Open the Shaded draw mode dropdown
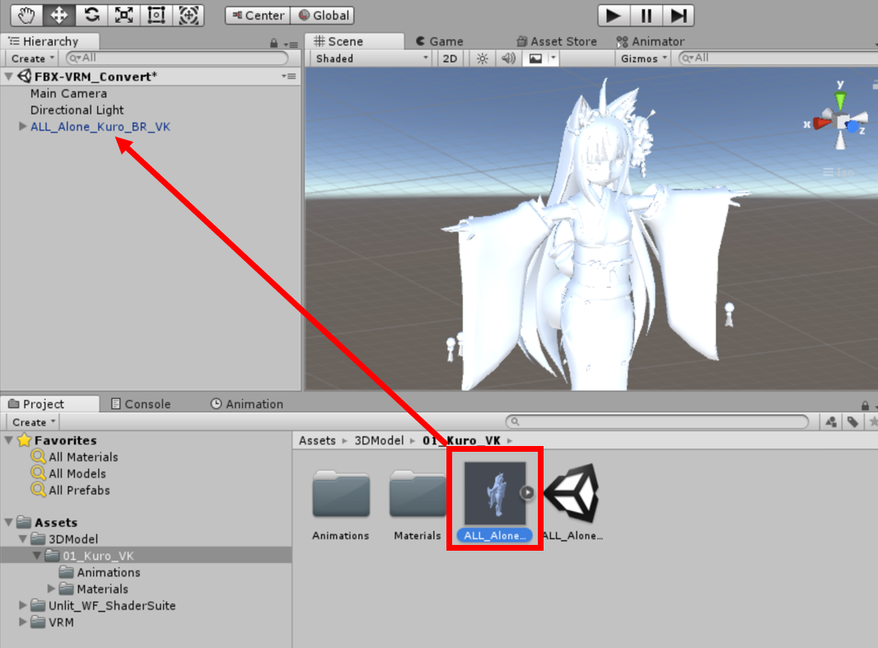The width and height of the screenshot is (878, 648). point(371,59)
